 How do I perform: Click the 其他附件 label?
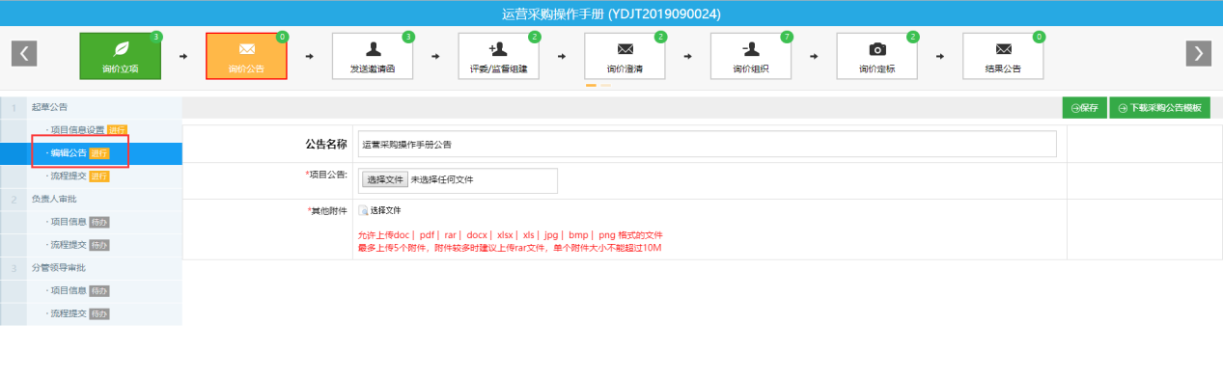(x=326, y=210)
